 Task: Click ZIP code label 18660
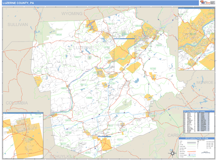89,98
